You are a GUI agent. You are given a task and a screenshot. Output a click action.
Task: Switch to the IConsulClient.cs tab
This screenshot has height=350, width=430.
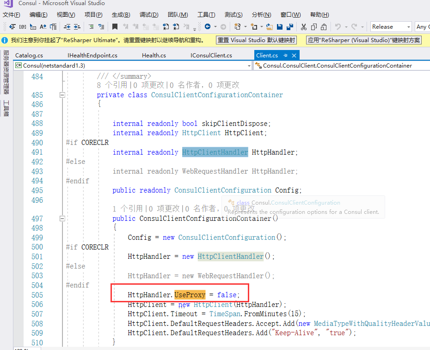point(211,56)
